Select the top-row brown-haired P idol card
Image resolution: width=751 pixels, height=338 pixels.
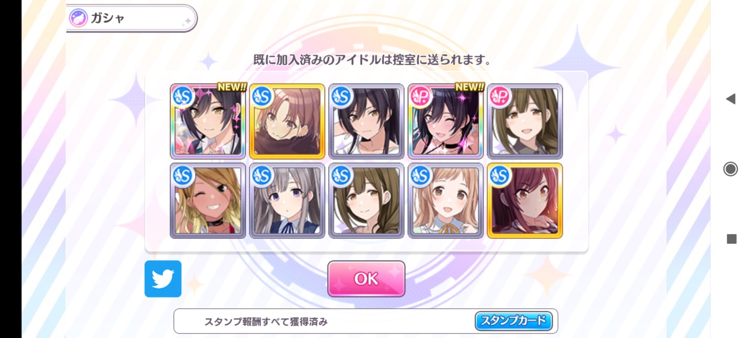(525, 121)
